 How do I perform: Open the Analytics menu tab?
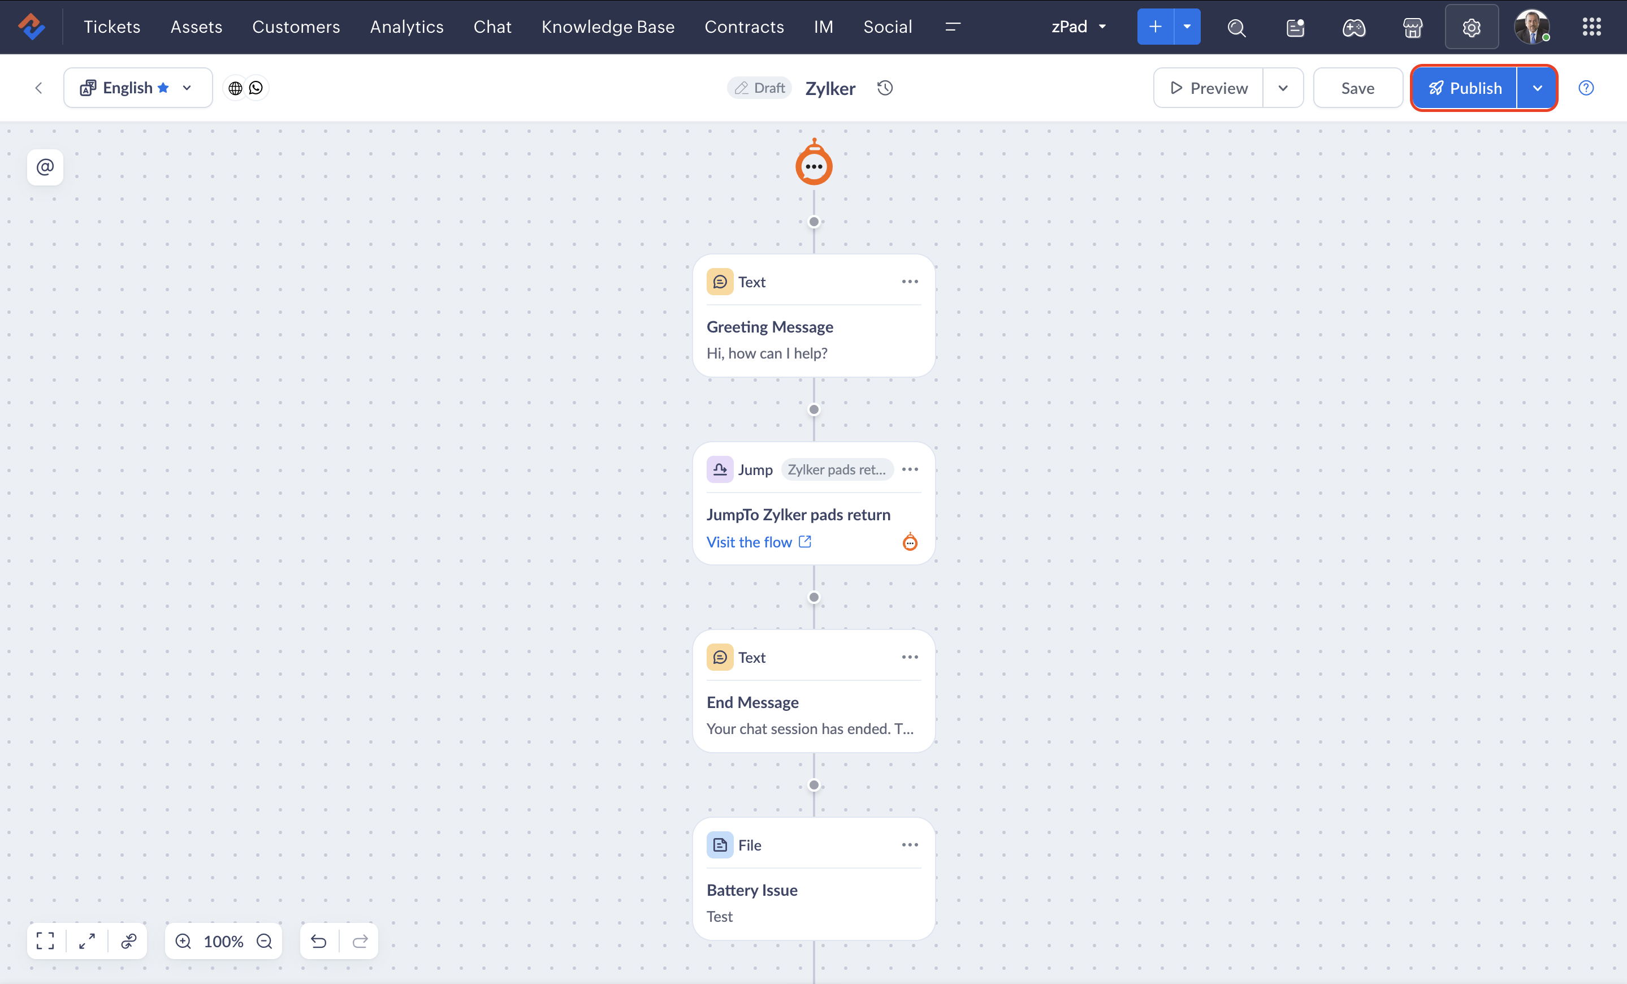coord(407,27)
